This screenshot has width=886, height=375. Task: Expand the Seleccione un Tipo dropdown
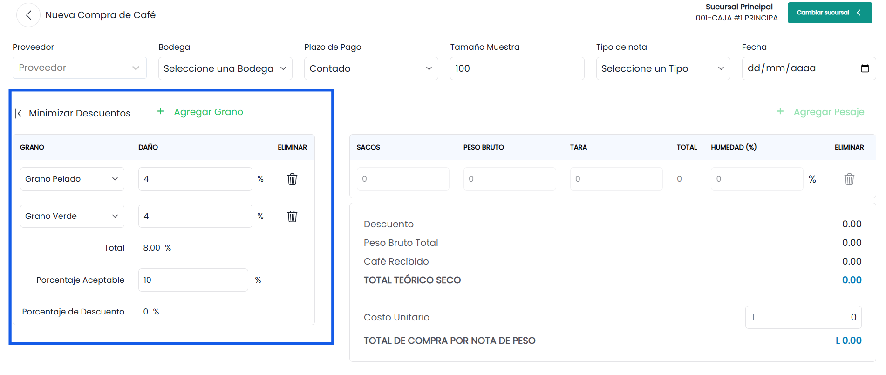pyautogui.click(x=663, y=68)
